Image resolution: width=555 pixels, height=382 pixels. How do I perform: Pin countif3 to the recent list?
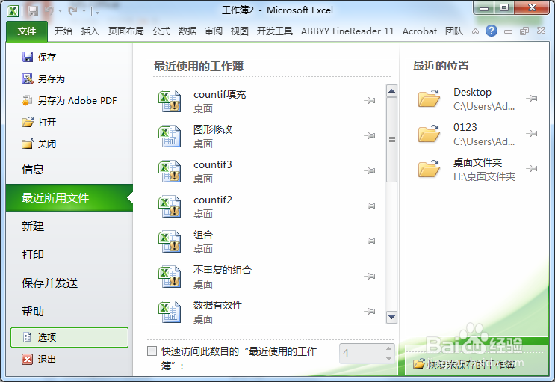(x=370, y=170)
